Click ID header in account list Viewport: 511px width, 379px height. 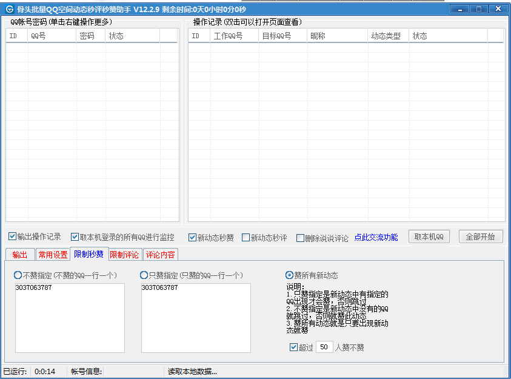click(16, 36)
